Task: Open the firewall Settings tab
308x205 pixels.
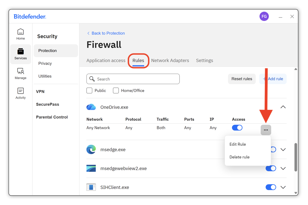Action: point(204,60)
